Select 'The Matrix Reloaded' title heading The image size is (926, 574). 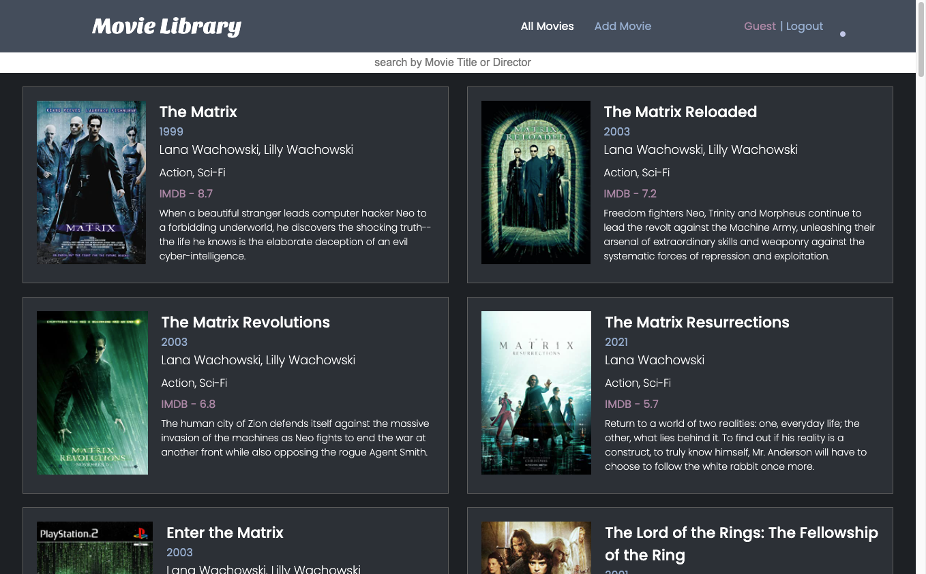681,112
